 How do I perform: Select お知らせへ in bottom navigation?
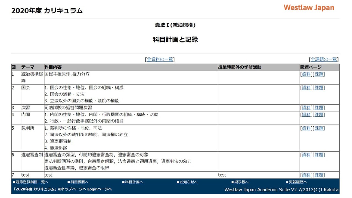tap(188, 182)
